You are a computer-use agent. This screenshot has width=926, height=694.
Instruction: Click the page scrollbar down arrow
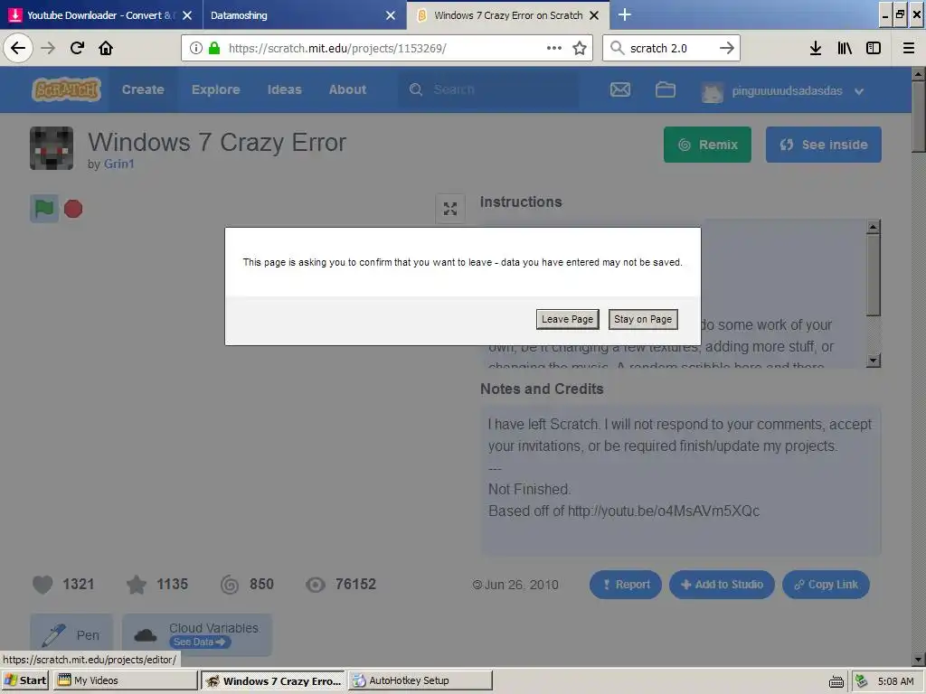[919, 659]
